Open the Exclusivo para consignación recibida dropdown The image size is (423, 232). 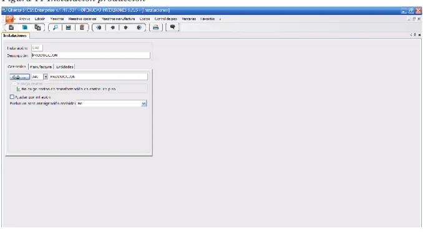pyautogui.click(x=143, y=103)
